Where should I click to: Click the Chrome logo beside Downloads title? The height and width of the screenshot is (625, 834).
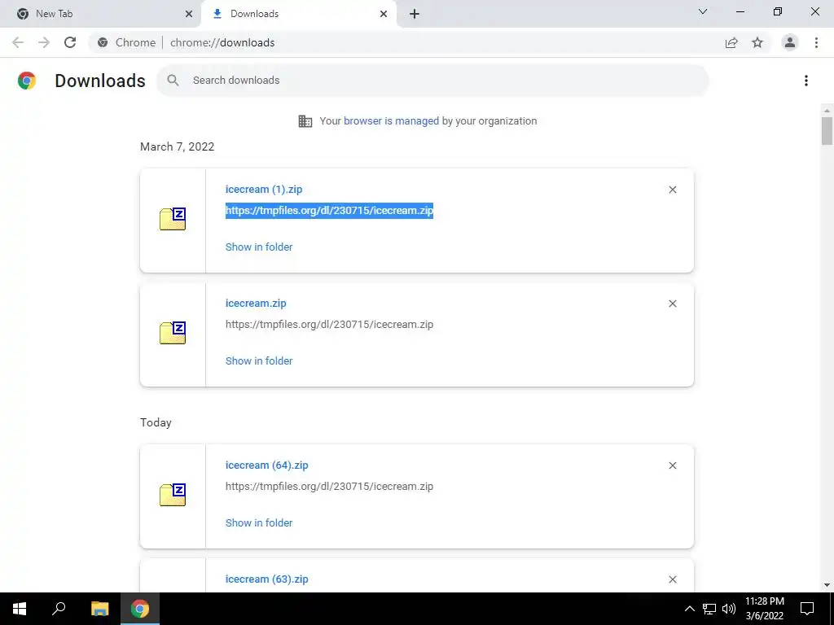coord(27,81)
